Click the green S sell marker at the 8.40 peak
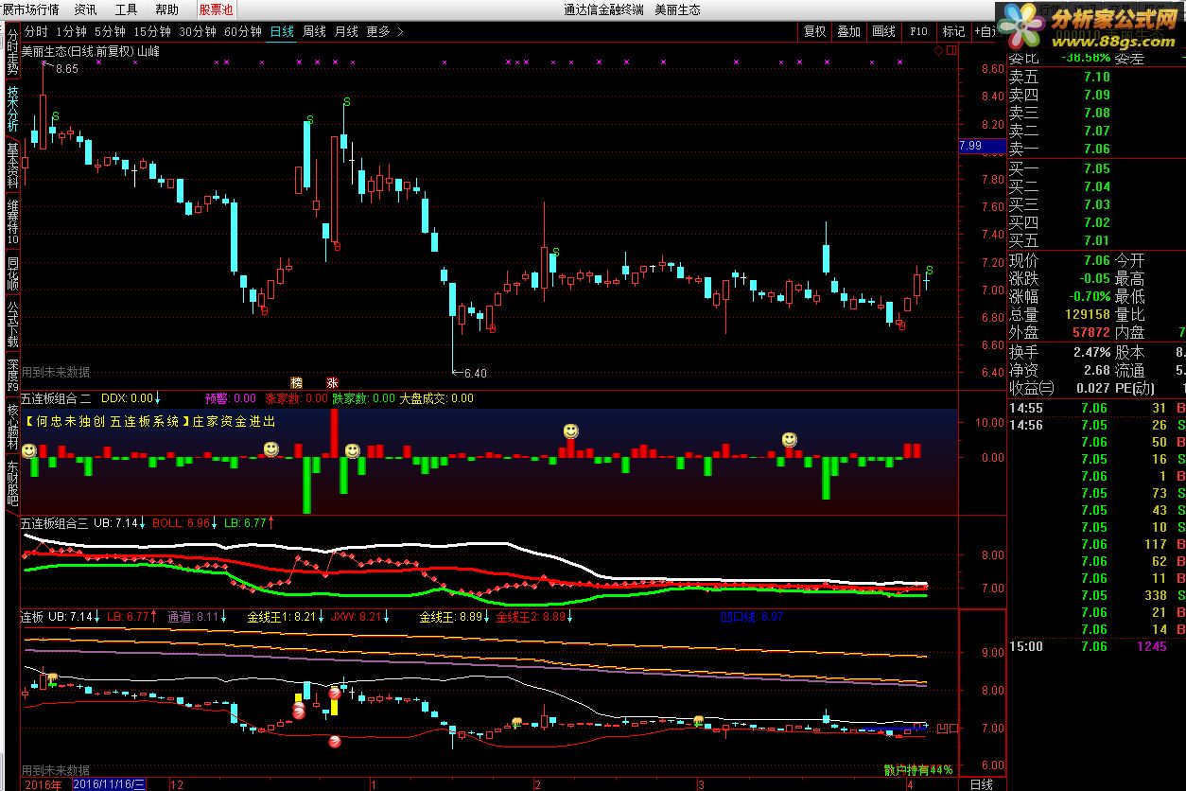Image resolution: width=1186 pixels, height=791 pixels. point(345,101)
